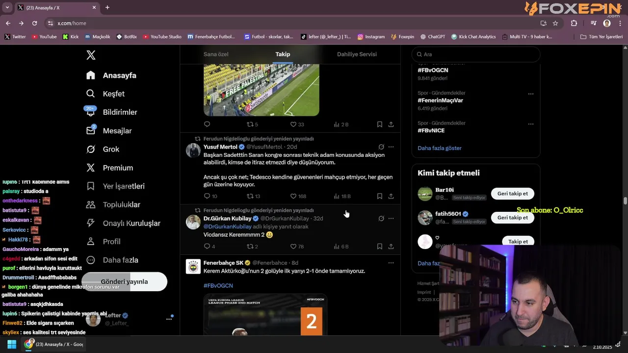Go back in Chrome

point(8,23)
